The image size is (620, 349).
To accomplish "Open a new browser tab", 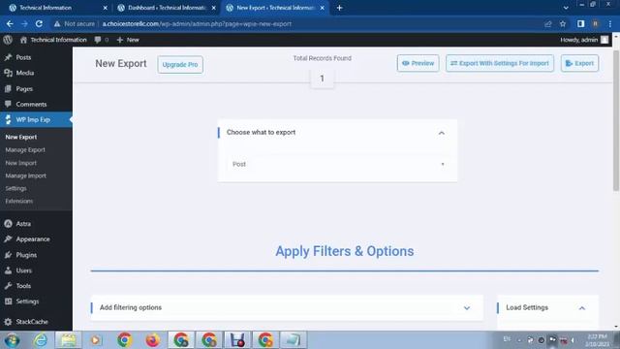I will [x=339, y=8].
